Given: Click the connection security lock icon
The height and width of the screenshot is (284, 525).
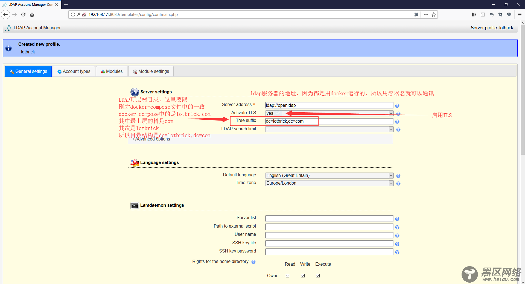Looking at the screenshot, I should (84, 15).
